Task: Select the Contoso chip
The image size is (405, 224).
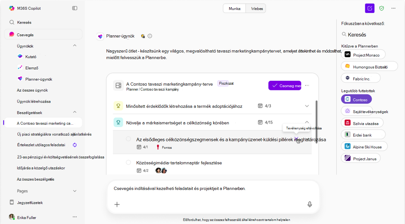Action: [x=356, y=100]
